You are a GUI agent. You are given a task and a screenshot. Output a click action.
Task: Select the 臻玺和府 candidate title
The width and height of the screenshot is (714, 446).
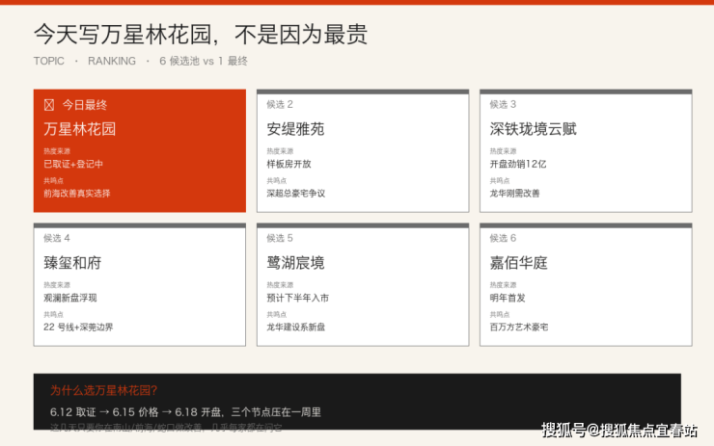[72, 263]
